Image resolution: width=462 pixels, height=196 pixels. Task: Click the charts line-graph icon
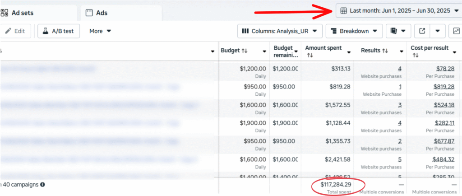pyautogui.click(x=456, y=31)
